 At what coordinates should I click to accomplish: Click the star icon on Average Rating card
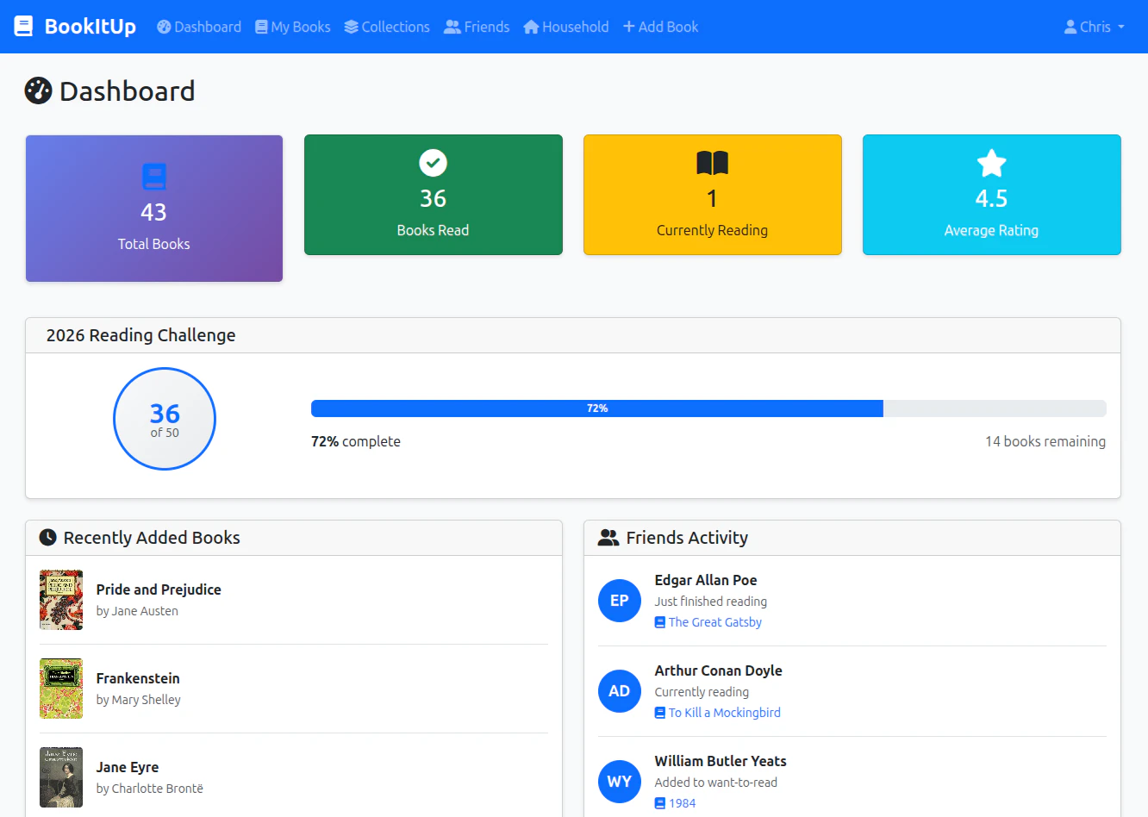(x=992, y=163)
